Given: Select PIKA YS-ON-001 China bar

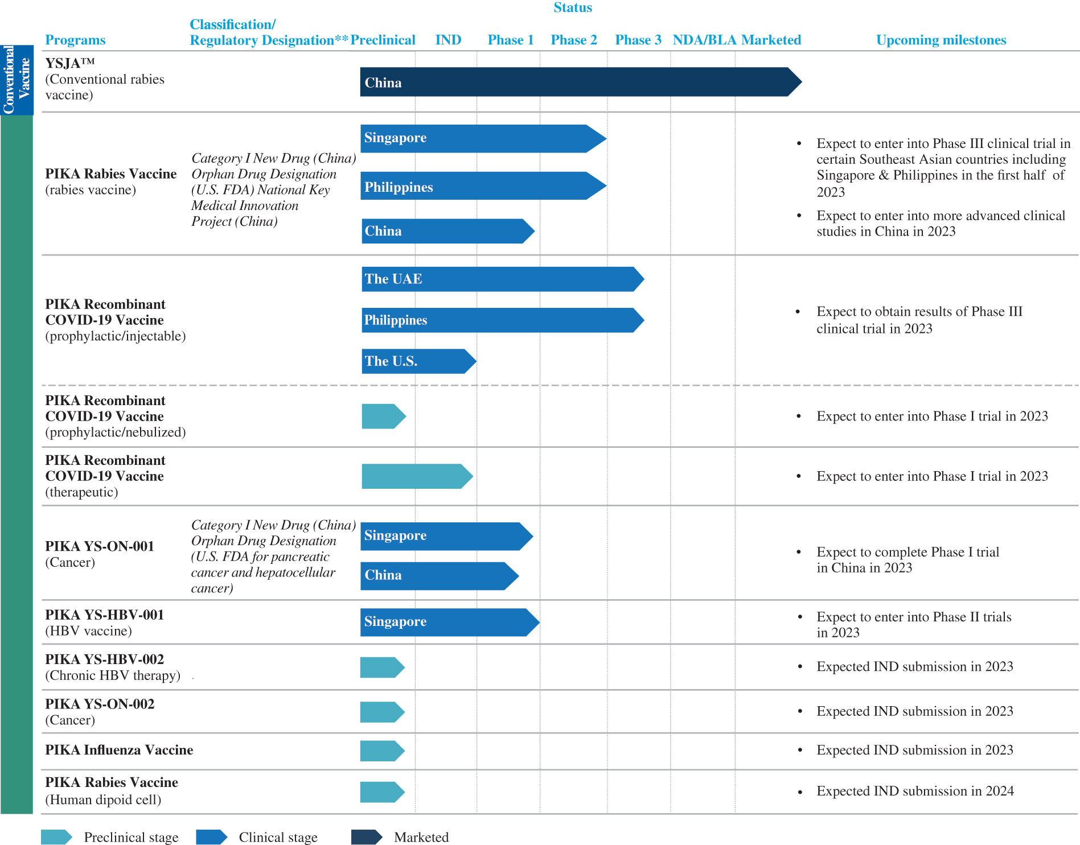Looking at the screenshot, I should point(440,576).
